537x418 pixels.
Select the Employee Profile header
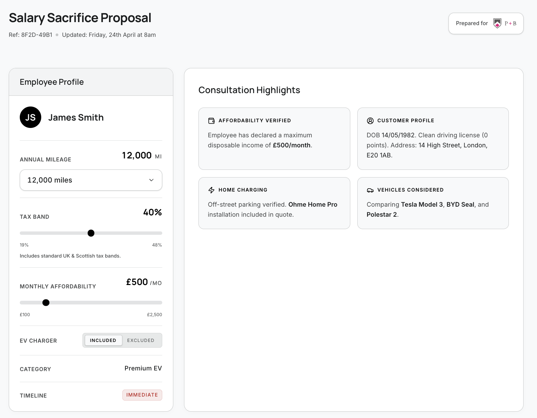(52, 82)
